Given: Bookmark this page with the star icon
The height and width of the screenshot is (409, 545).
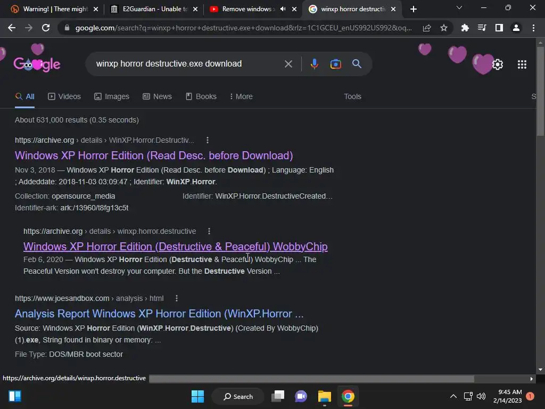Looking at the screenshot, I should coord(444,28).
